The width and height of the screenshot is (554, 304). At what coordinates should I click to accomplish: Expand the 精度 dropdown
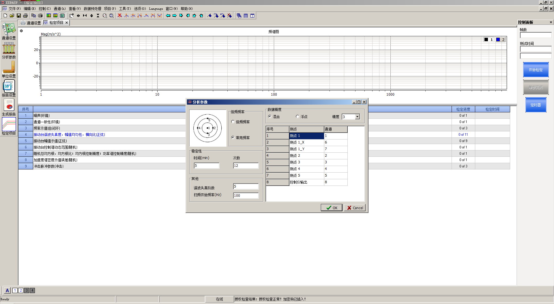point(357,117)
